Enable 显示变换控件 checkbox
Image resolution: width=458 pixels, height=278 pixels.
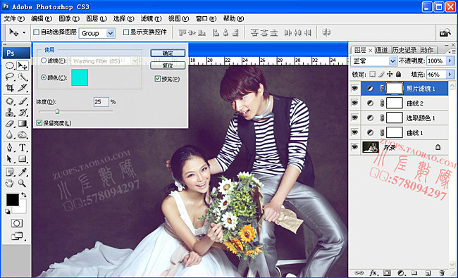coord(126,32)
